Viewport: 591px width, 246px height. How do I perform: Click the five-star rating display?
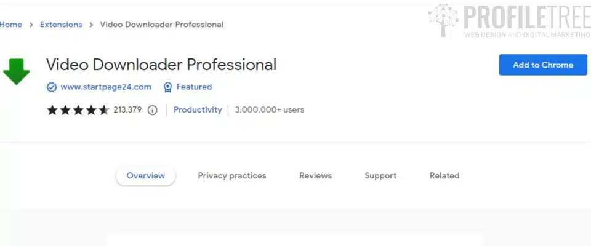(x=78, y=110)
